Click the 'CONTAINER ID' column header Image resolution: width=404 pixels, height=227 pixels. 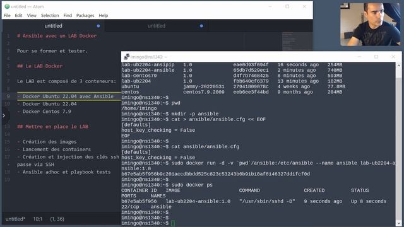point(139,190)
